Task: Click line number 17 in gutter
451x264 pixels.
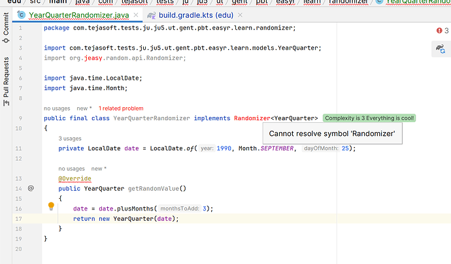Action: 18,219
